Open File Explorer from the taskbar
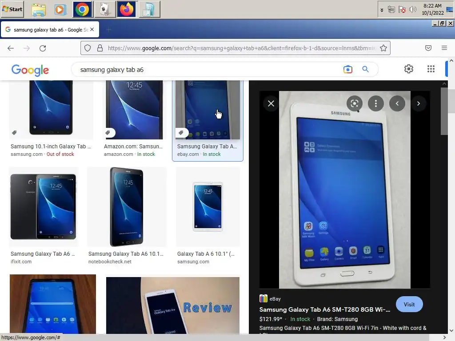 tap(39, 9)
